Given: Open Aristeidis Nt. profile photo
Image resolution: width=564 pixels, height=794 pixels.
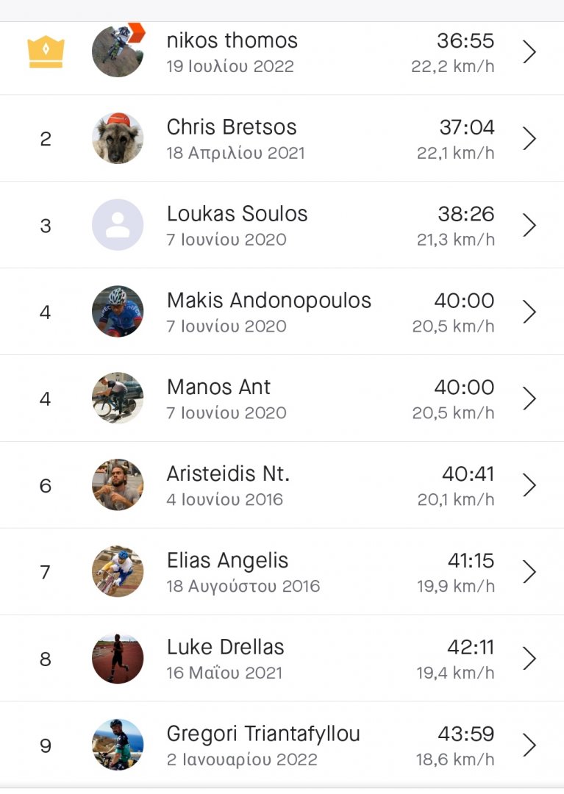Looking at the screenshot, I should point(118,485).
